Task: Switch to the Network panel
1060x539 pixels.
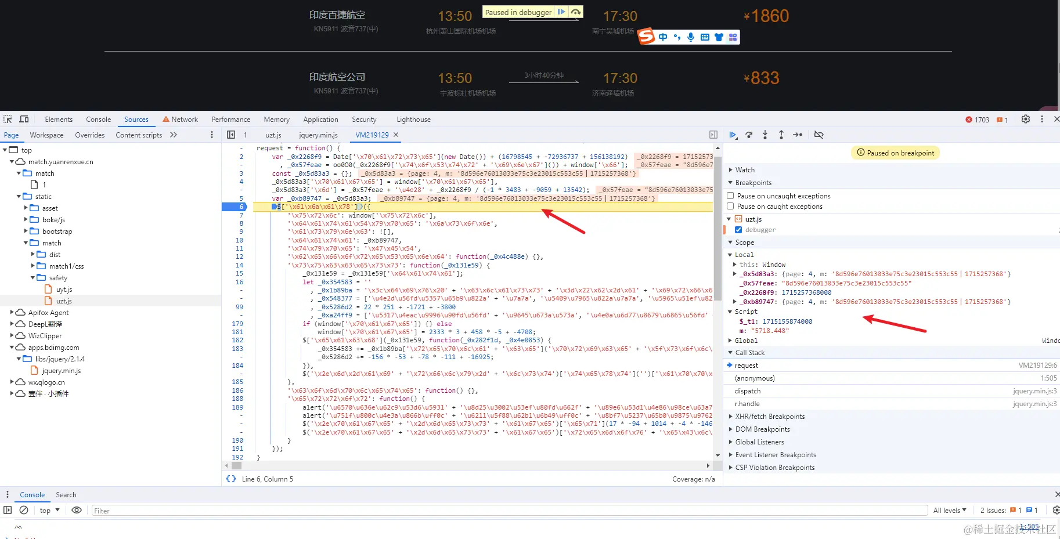Action: tap(181, 120)
